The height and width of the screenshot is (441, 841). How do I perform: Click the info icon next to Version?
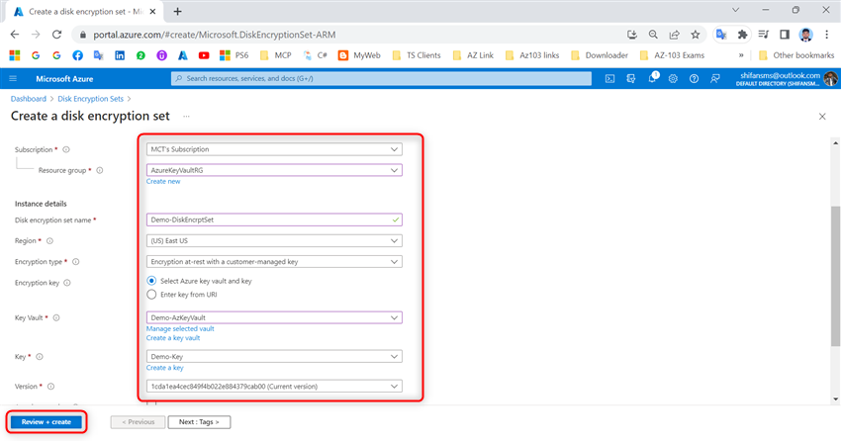coord(50,387)
